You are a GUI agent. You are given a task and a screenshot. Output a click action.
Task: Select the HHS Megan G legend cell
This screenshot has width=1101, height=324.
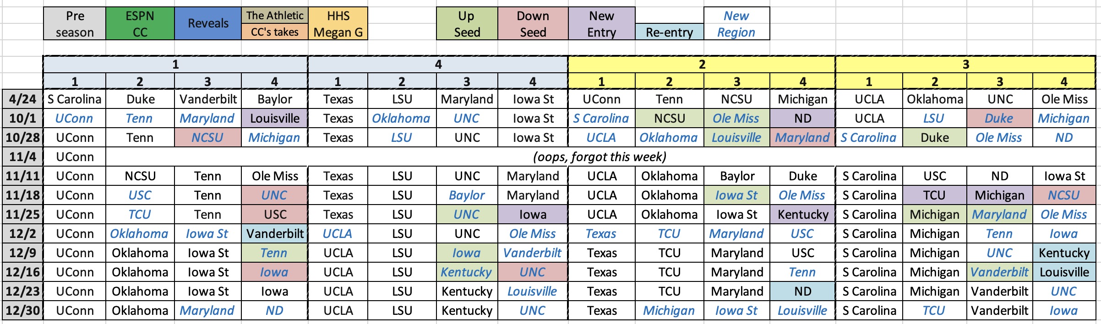click(x=338, y=24)
